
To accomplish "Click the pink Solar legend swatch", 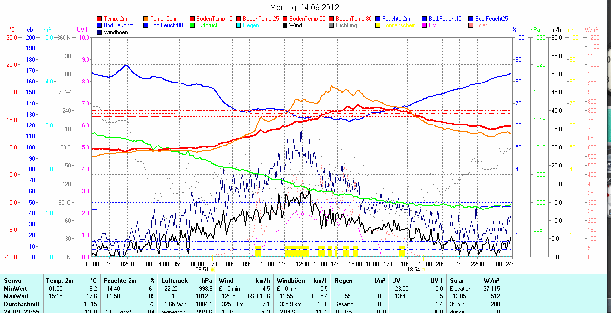I will click(471, 25).
